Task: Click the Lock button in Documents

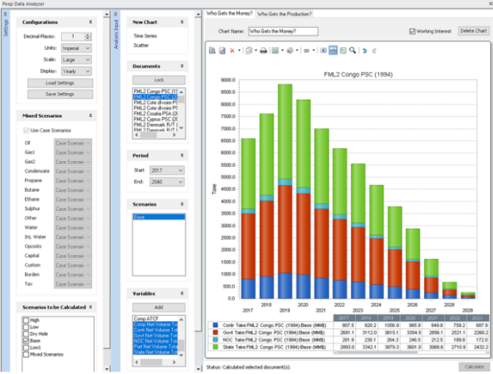Action: (159, 80)
